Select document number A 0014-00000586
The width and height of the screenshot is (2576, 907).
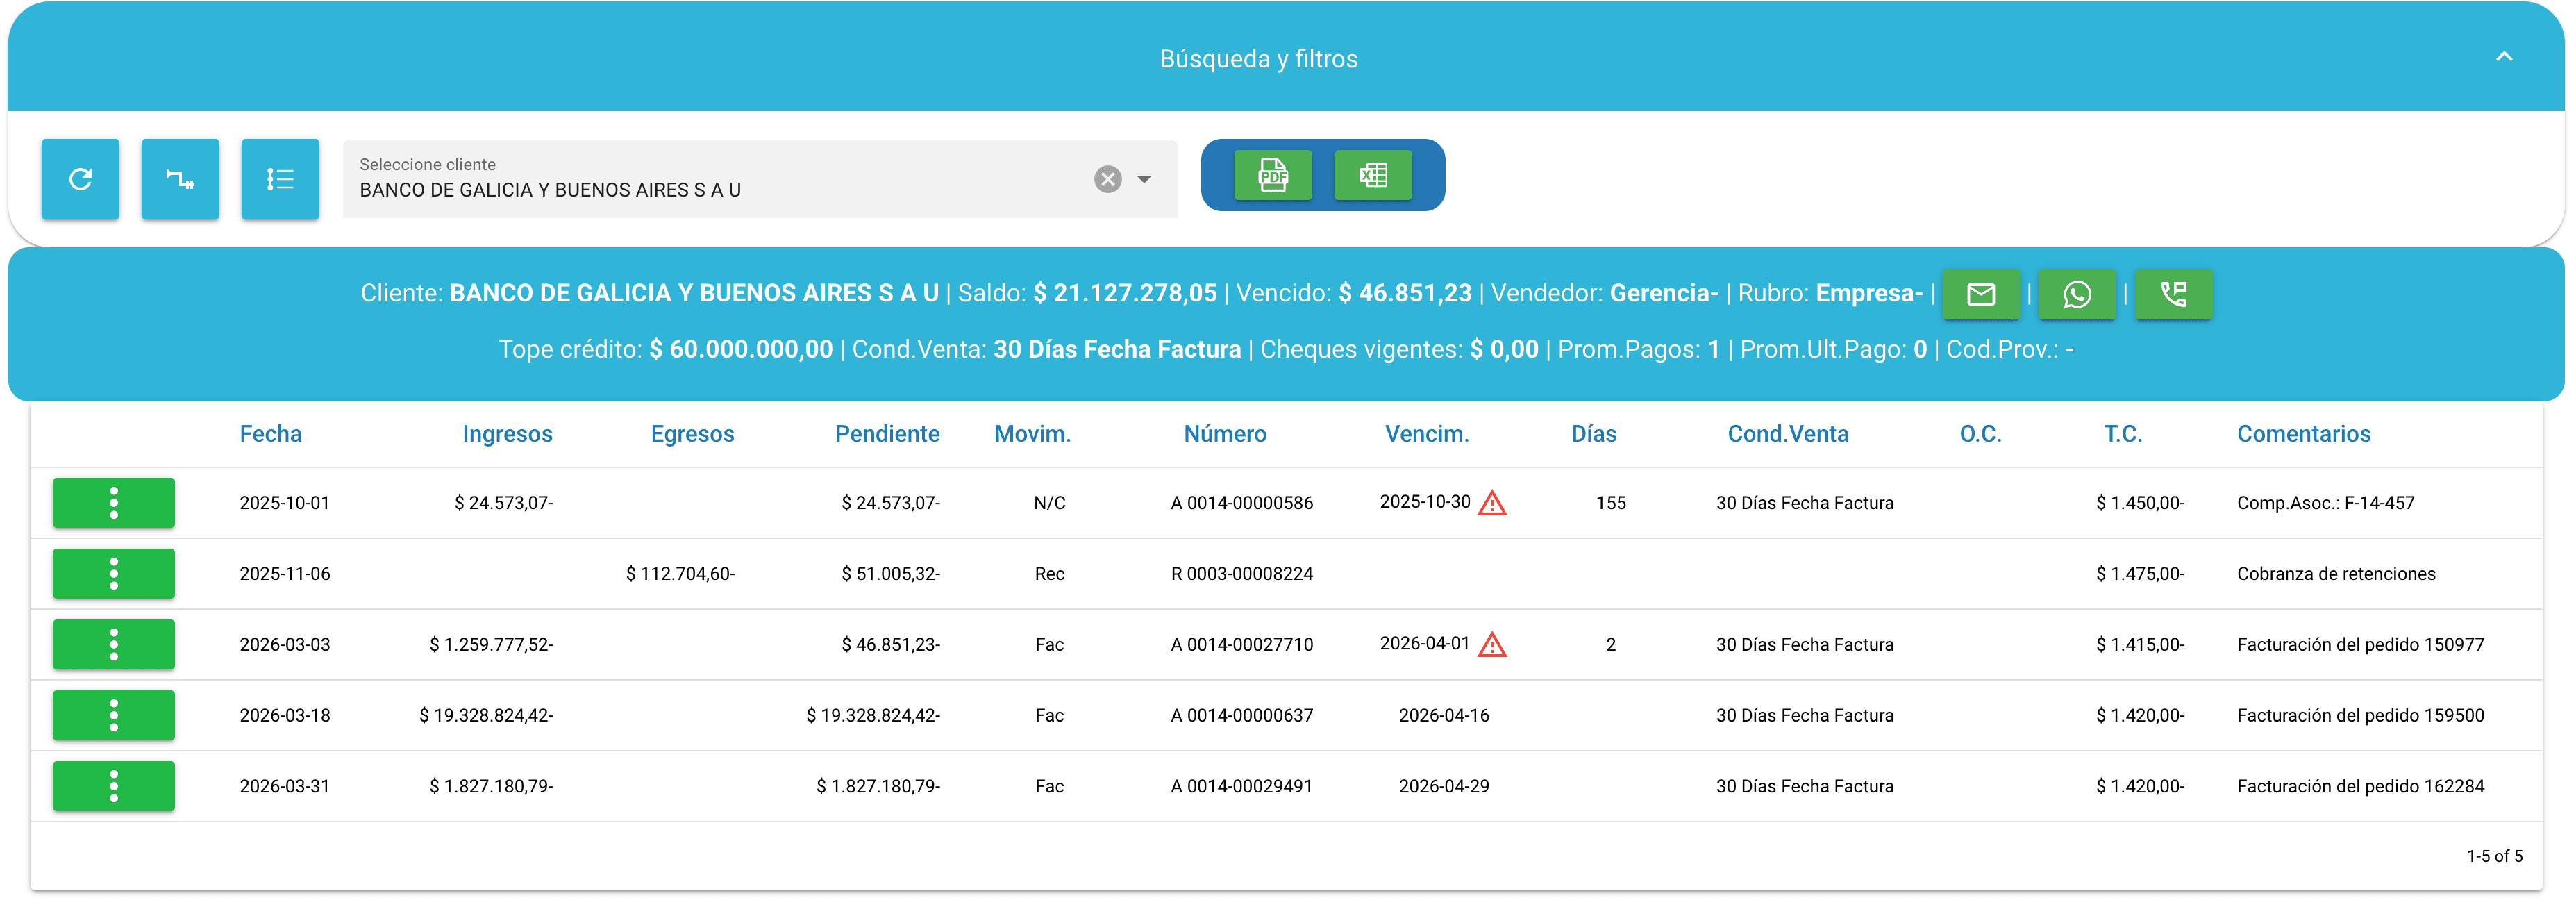(x=1241, y=503)
